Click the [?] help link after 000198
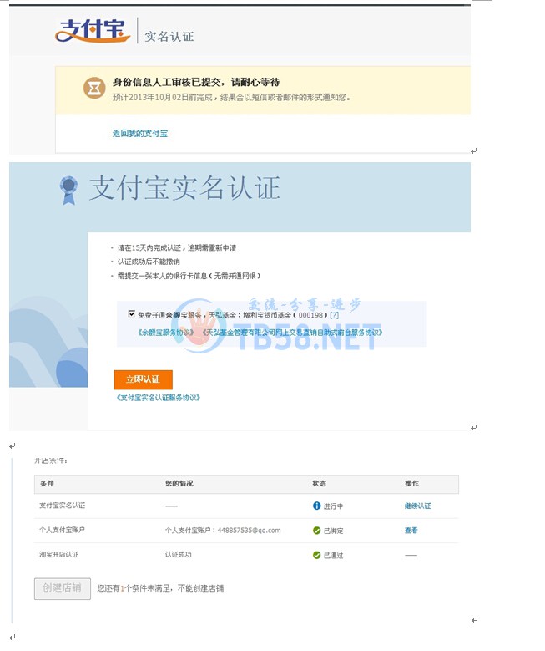 click(334, 315)
